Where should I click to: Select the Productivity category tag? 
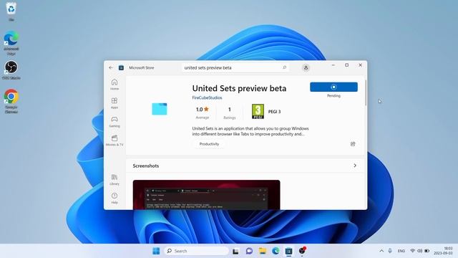click(209, 144)
